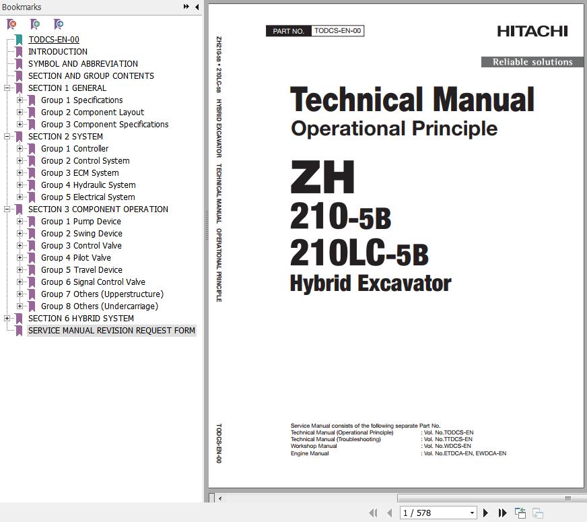Open SERVICE MANUAL REVISION REQUEST FORM bookmark

[112, 330]
